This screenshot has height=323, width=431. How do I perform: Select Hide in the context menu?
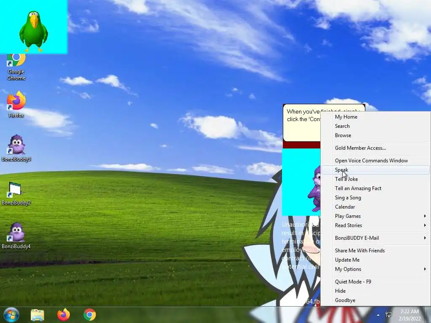(x=375, y=291)
